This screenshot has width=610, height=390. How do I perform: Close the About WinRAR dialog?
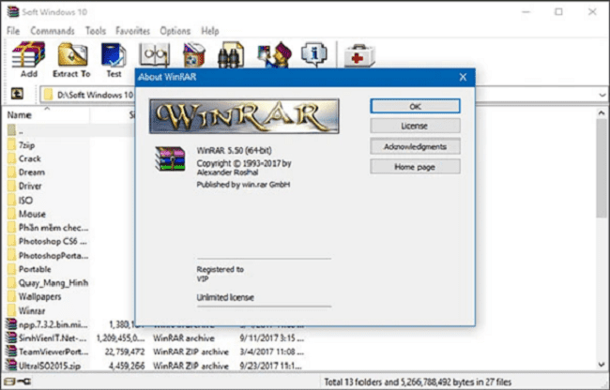click(463, 77)
